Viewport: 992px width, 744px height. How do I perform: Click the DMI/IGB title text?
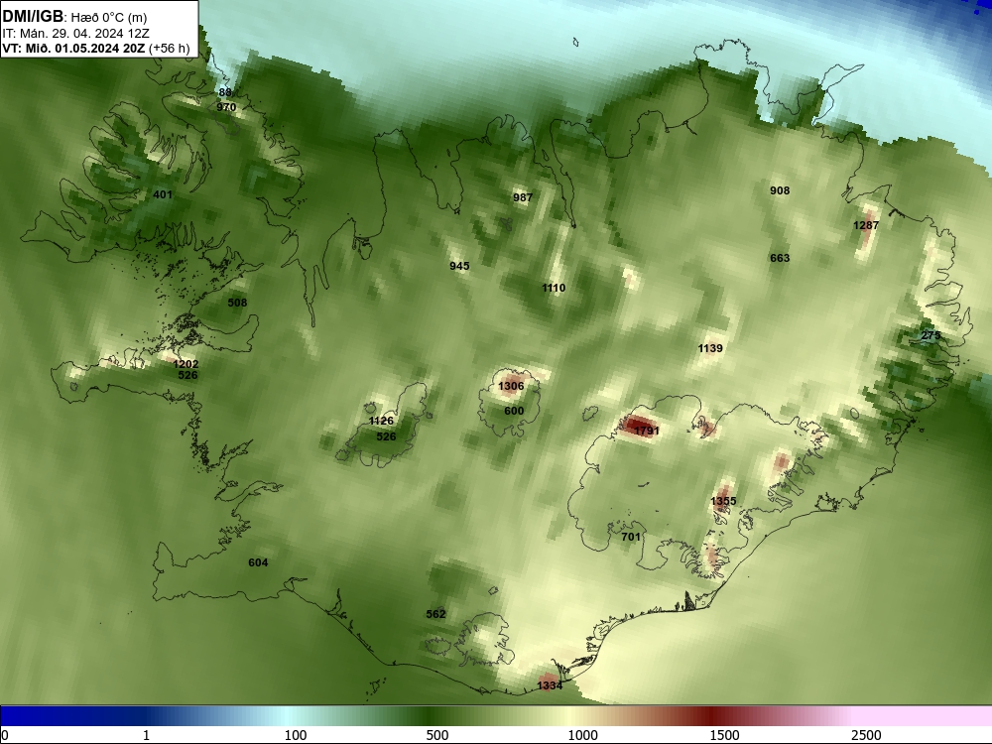coord(33,17)
